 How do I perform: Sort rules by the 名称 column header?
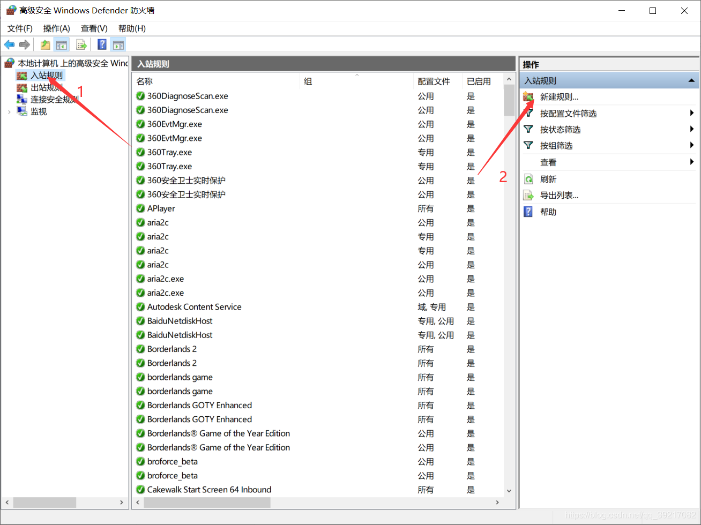pyautogui.click(x=216, y=81)
